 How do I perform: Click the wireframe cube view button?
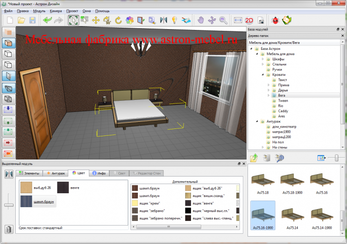[x=9, y=99]
